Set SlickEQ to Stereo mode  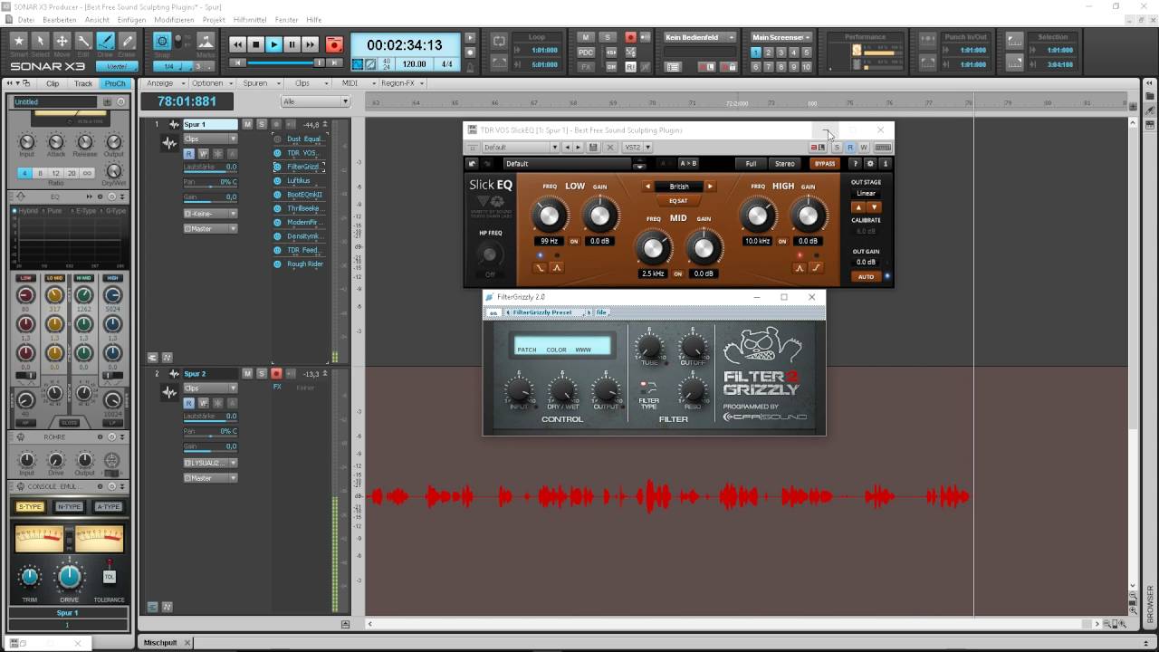(x=785, y=164)
